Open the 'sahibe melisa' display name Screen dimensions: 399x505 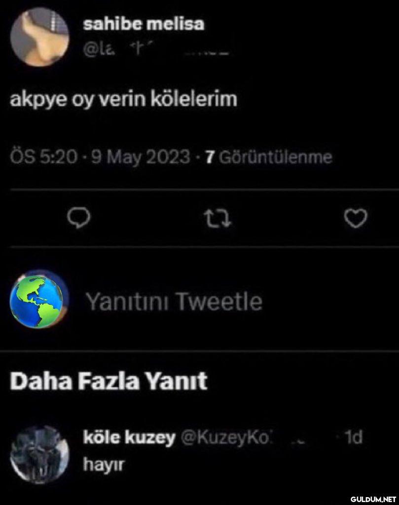tap(144, 24)
